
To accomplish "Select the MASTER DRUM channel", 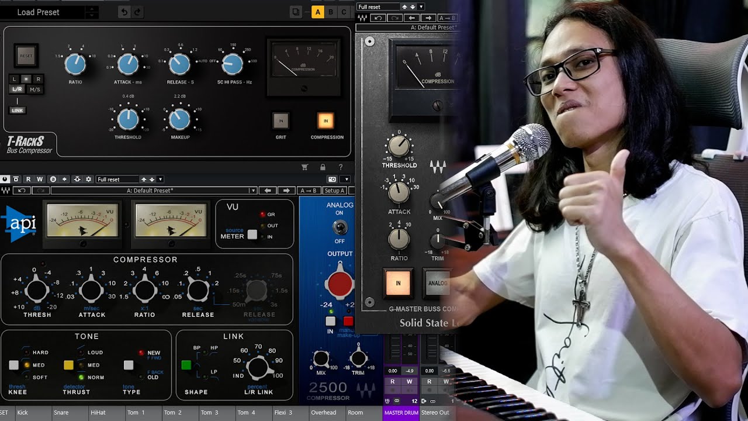I will 401,413.
